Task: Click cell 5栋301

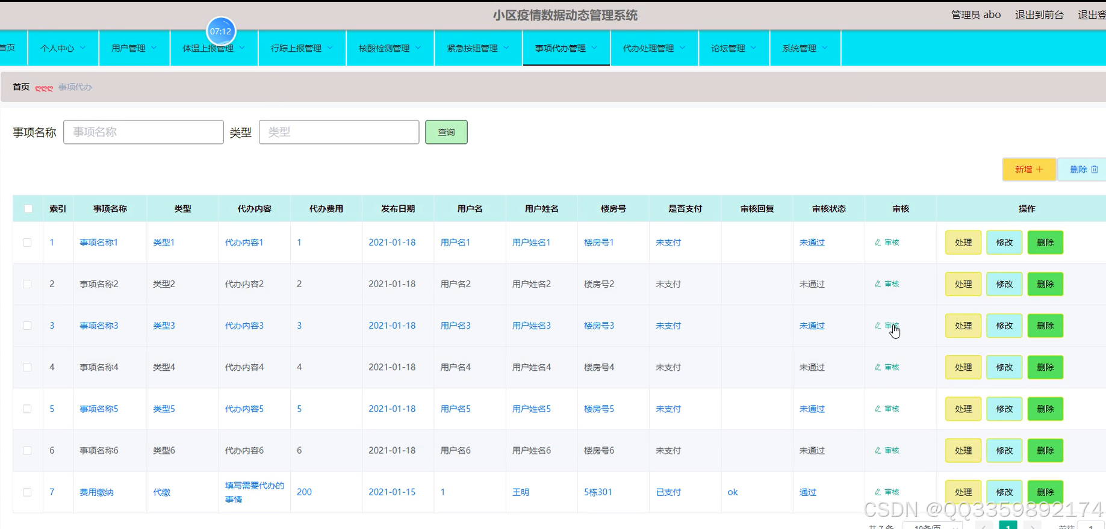Action: point(598,492)
